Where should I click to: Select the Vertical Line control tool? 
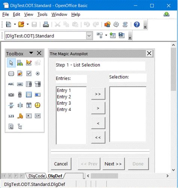[20, 105]
